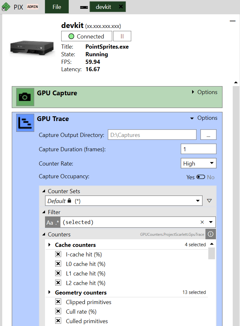Click the filter text box

(x=129, y=222)
